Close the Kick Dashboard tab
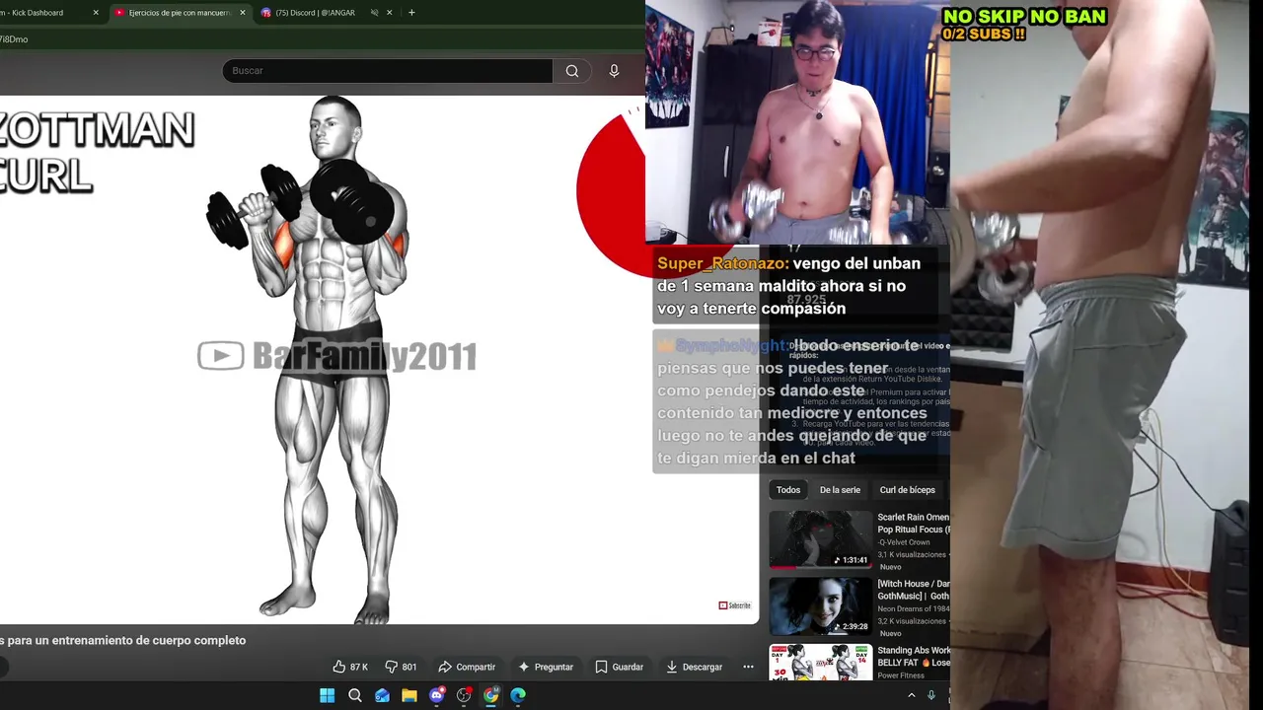Screen dimensions: 1263x710 [x=96, y=13]
